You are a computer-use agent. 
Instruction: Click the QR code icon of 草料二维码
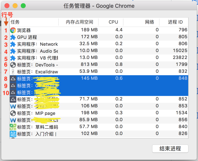[13, 127]
